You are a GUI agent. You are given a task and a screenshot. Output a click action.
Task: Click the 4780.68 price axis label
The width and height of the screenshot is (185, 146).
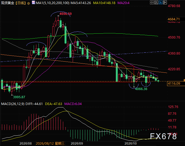pos(174,6)
